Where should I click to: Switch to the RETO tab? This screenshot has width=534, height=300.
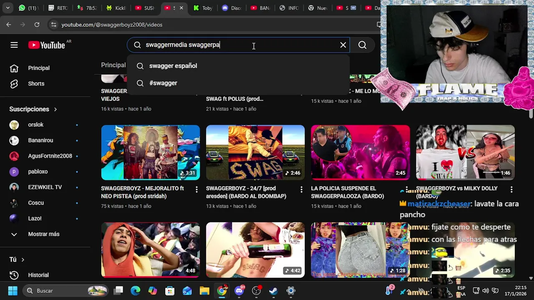[58, 8]
